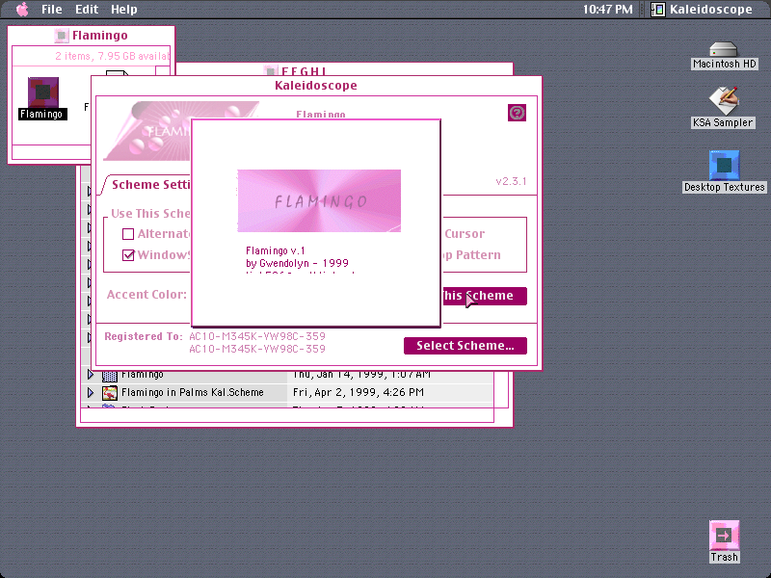
Task: Click the Select Scheme... button
Action: tap(465, 346)
